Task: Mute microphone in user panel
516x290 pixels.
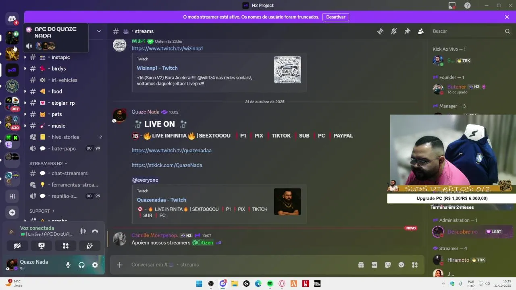Action: click(x=68, y=265)
